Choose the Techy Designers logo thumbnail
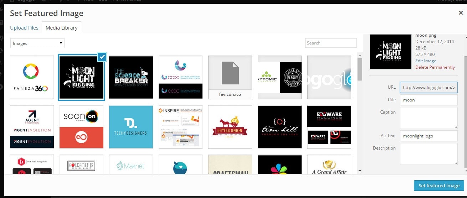467x198 pixels. coord(131,126)
